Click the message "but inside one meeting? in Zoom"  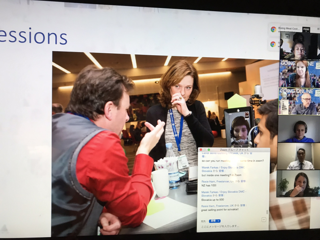click(222, 175)
